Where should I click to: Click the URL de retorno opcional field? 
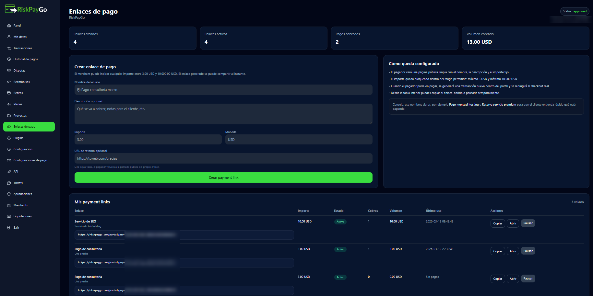tap(223, 158)
